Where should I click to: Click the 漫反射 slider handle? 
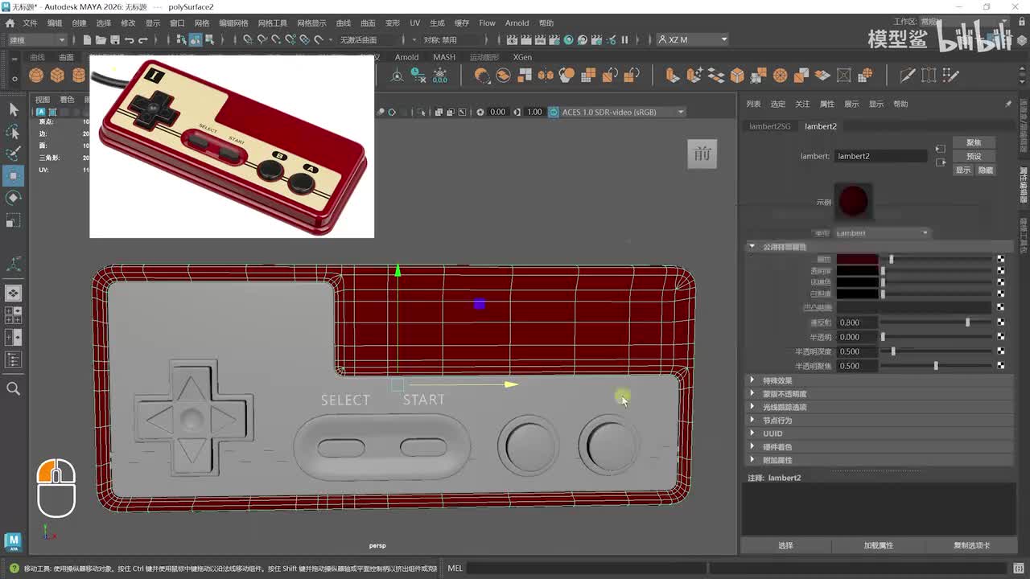[x=967, y=322]
